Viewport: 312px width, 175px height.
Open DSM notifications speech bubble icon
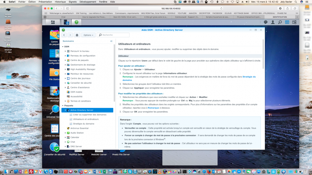(x=266, y=22)
